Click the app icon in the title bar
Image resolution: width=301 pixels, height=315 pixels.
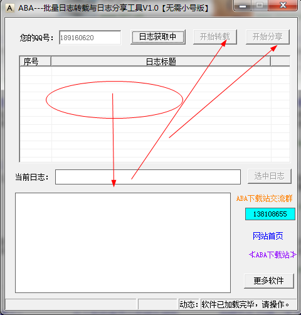click(9, 8)
